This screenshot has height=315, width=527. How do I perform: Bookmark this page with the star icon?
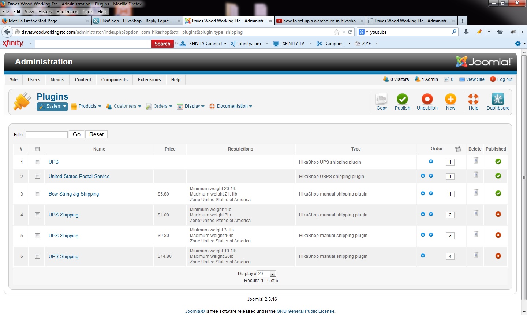(x=337, y=32)
